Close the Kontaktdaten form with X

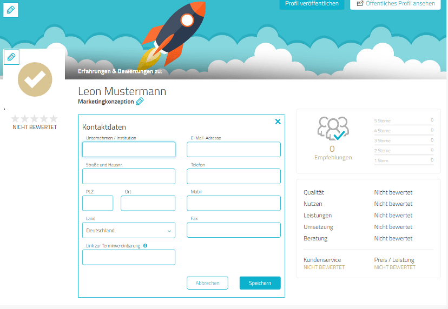point(278,122)
